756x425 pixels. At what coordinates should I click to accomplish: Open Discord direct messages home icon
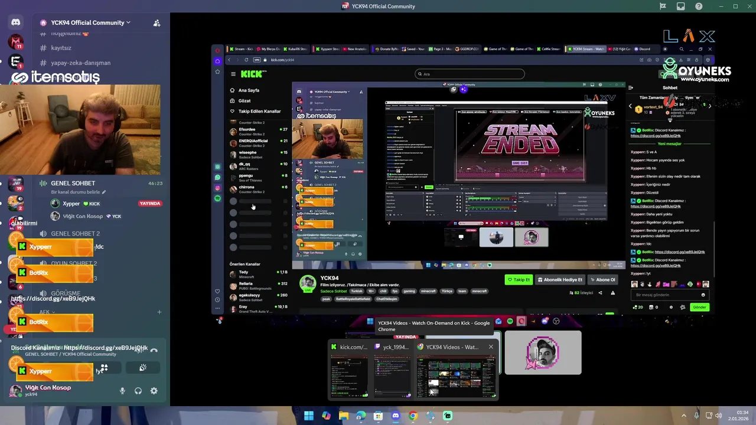(16, 22)
